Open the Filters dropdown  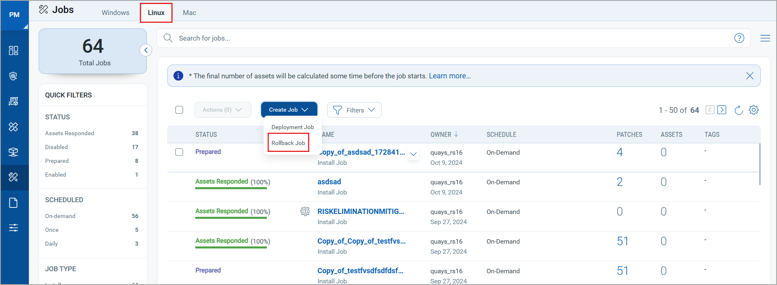click(354, 110)
